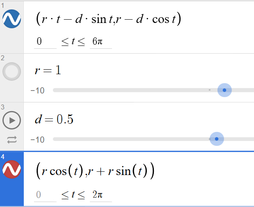Screen dimensions: 254x207
Task: Edit the lower bound 0 of expression 1
Action: (45, 41)
